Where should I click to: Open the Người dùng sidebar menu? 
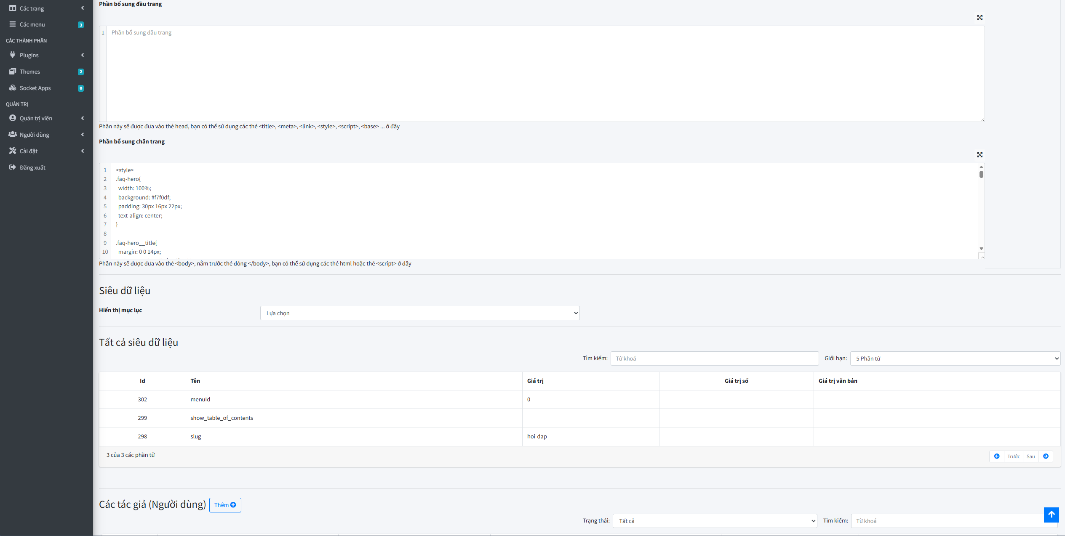(x=35, y=135)
